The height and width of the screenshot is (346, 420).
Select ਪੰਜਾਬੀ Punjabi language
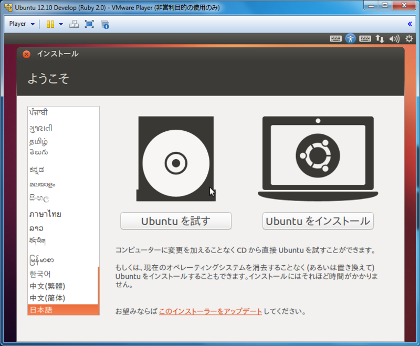tap(62, 112)
